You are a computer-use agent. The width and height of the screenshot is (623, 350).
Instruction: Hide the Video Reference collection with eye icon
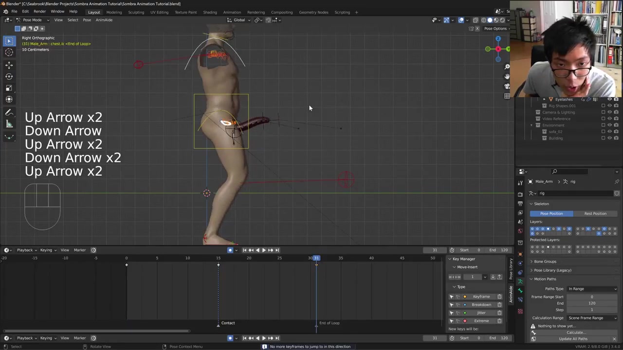click(x=609, y=119)
